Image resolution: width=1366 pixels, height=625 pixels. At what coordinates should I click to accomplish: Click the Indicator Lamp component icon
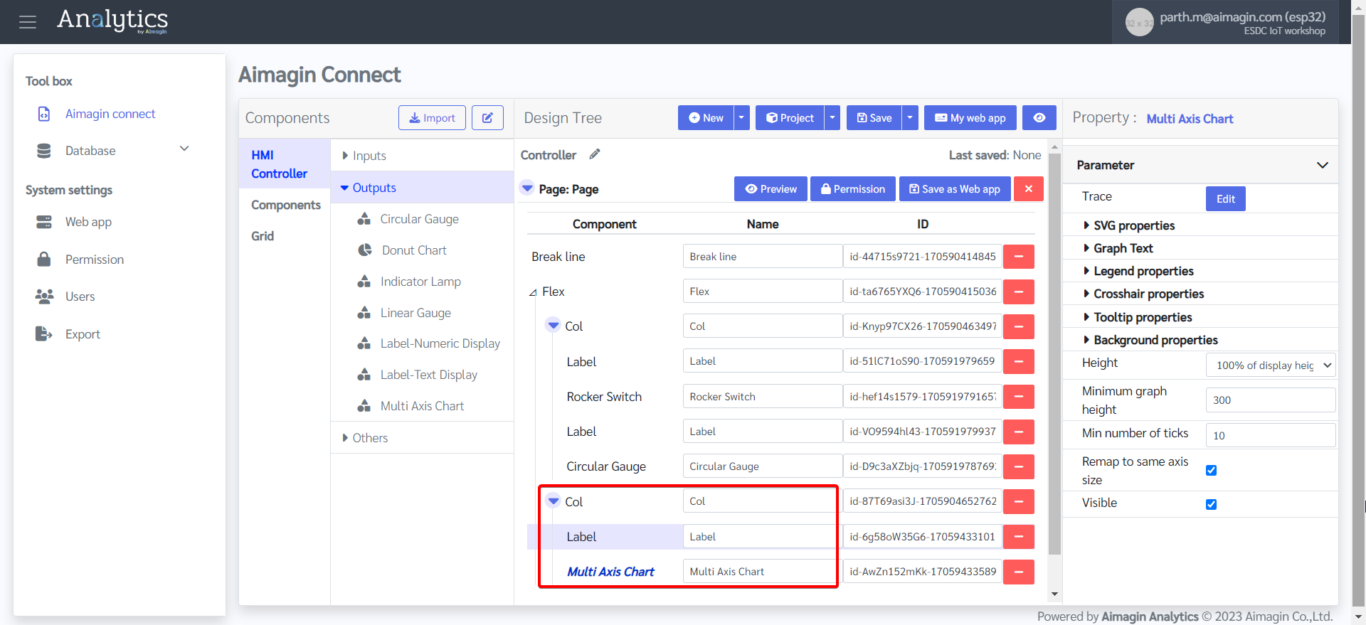point(364,282)
